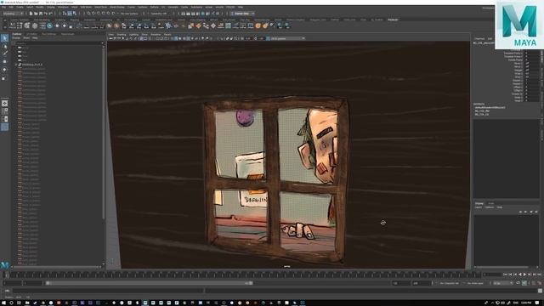Toggle select by component type mode
The height and width of the screenshot is (306, 544).
pos(74,14)
